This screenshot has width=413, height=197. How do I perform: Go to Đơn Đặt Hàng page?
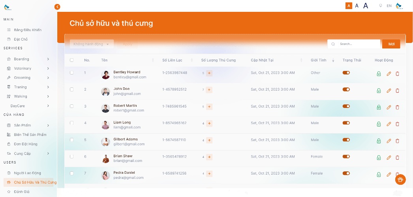(x=26, y=144)
